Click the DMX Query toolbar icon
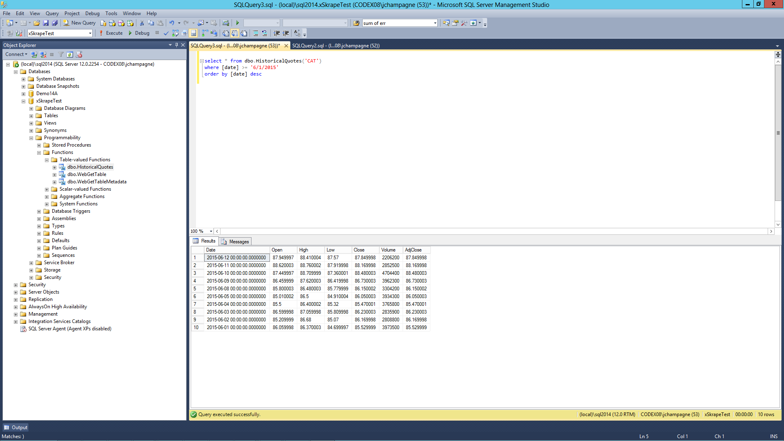 121,23
